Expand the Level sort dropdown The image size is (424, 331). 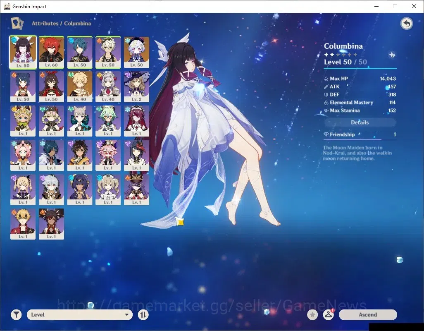(80, 315)
